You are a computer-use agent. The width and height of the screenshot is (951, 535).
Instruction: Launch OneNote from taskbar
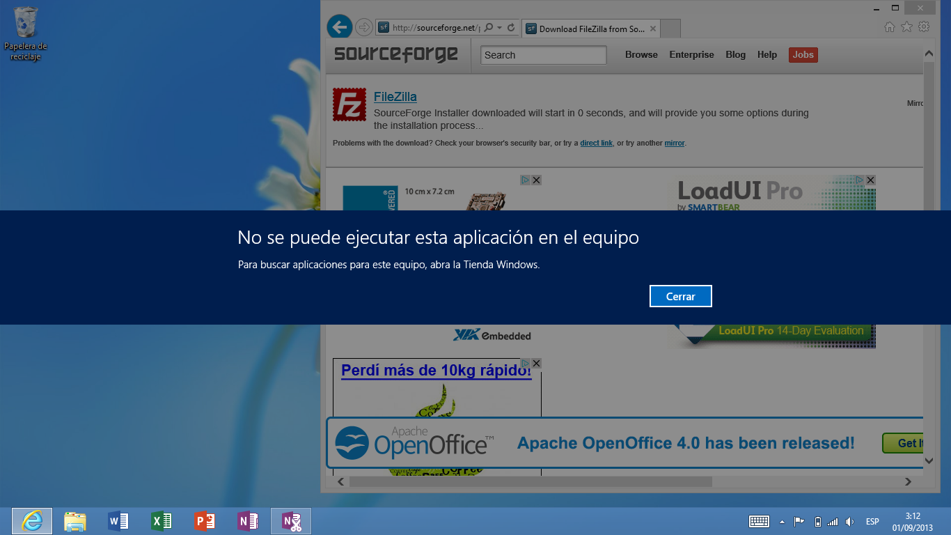pos(248,521)
